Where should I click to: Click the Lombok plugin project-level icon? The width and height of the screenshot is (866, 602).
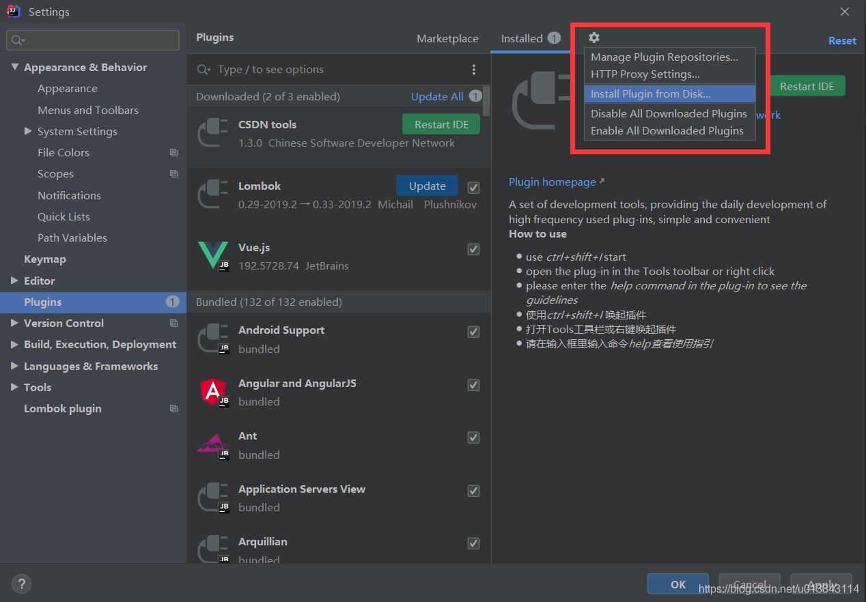click(173, 409)
